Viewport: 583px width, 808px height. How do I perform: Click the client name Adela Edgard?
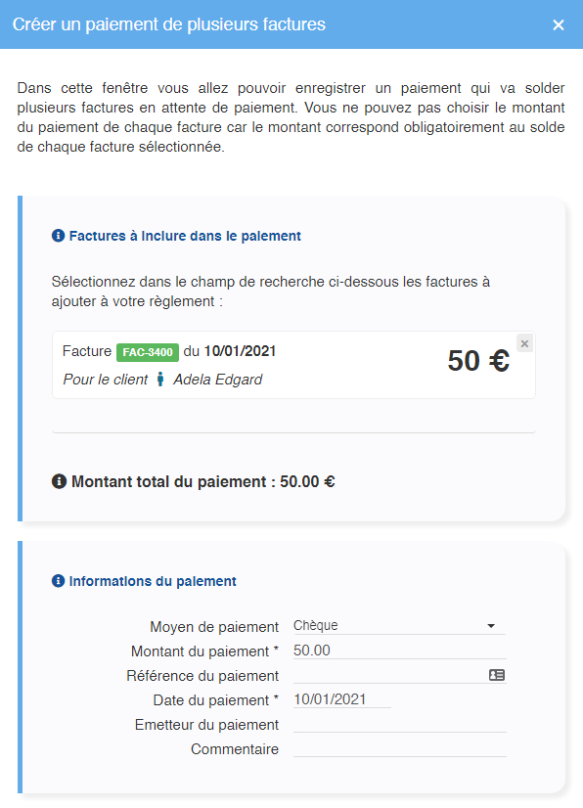[x=217, y=380]
